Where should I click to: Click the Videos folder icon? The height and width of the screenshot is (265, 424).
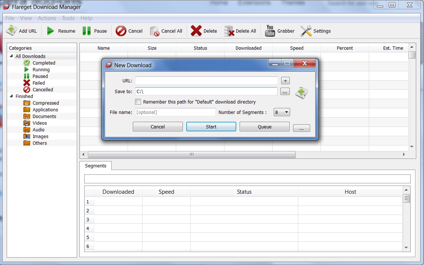[26, 123]
